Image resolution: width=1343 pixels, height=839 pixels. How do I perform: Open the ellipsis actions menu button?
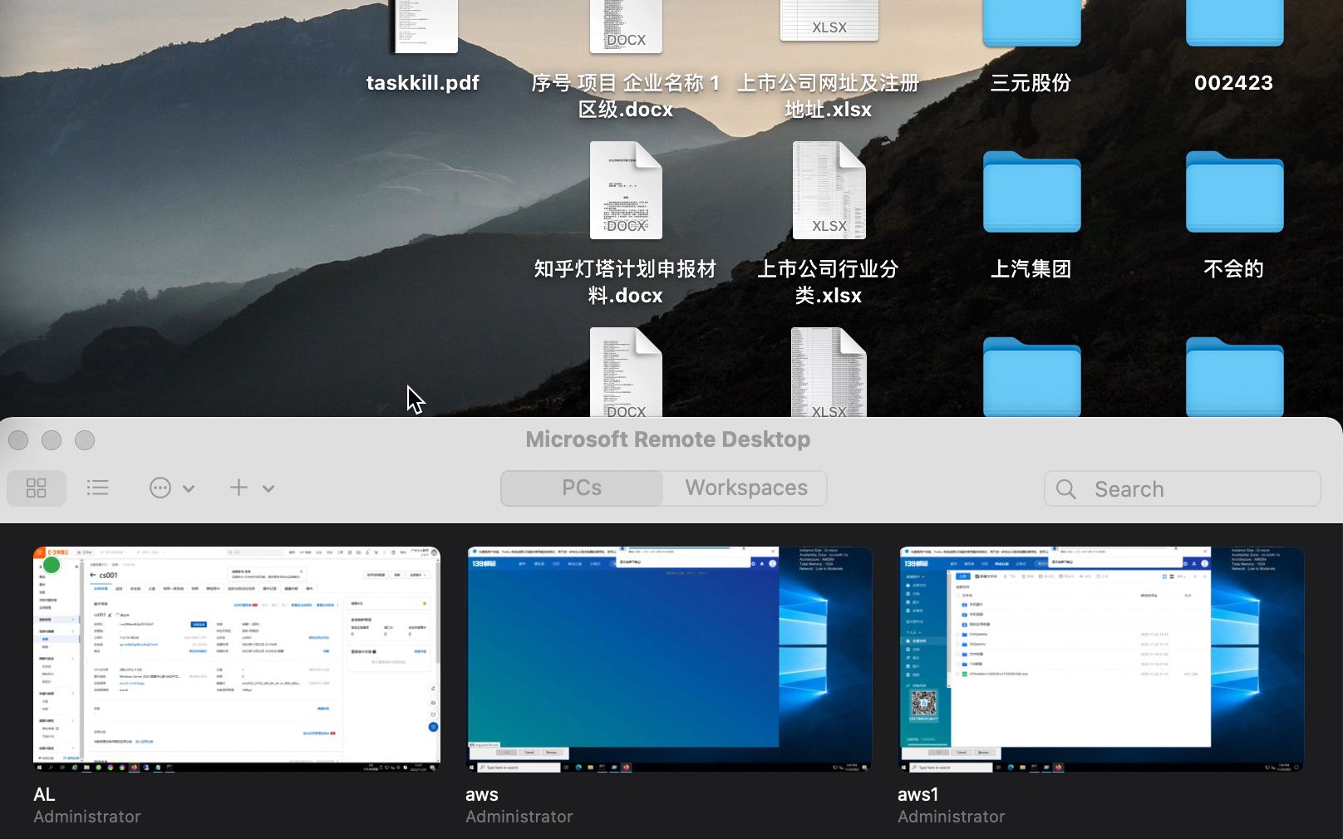click(160, 488)
